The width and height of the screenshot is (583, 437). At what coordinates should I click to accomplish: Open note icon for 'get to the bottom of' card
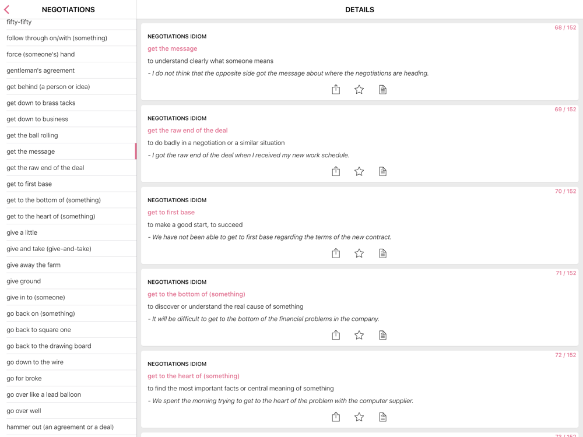click(x=382, y=335)
